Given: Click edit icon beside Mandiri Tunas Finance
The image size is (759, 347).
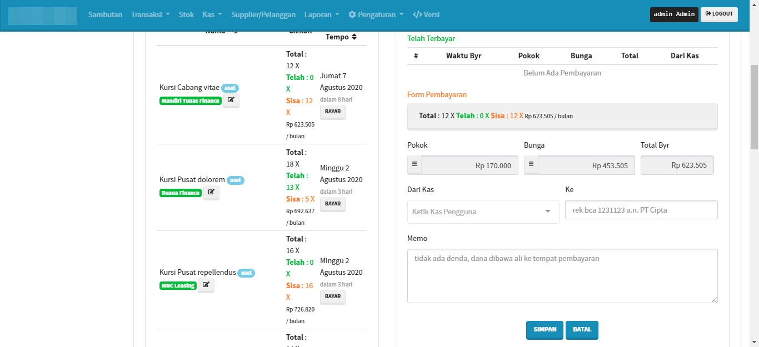Looking at the screenshot, I should 231,100.
